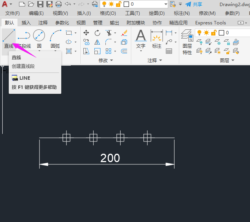Expand the Modify (修改) panel
Screen dimensions: 250x222
pyautogui.click(x=106, y=60)
